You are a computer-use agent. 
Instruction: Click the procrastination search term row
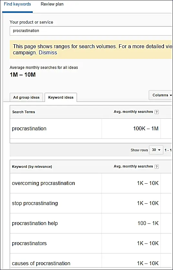[91, 129]
